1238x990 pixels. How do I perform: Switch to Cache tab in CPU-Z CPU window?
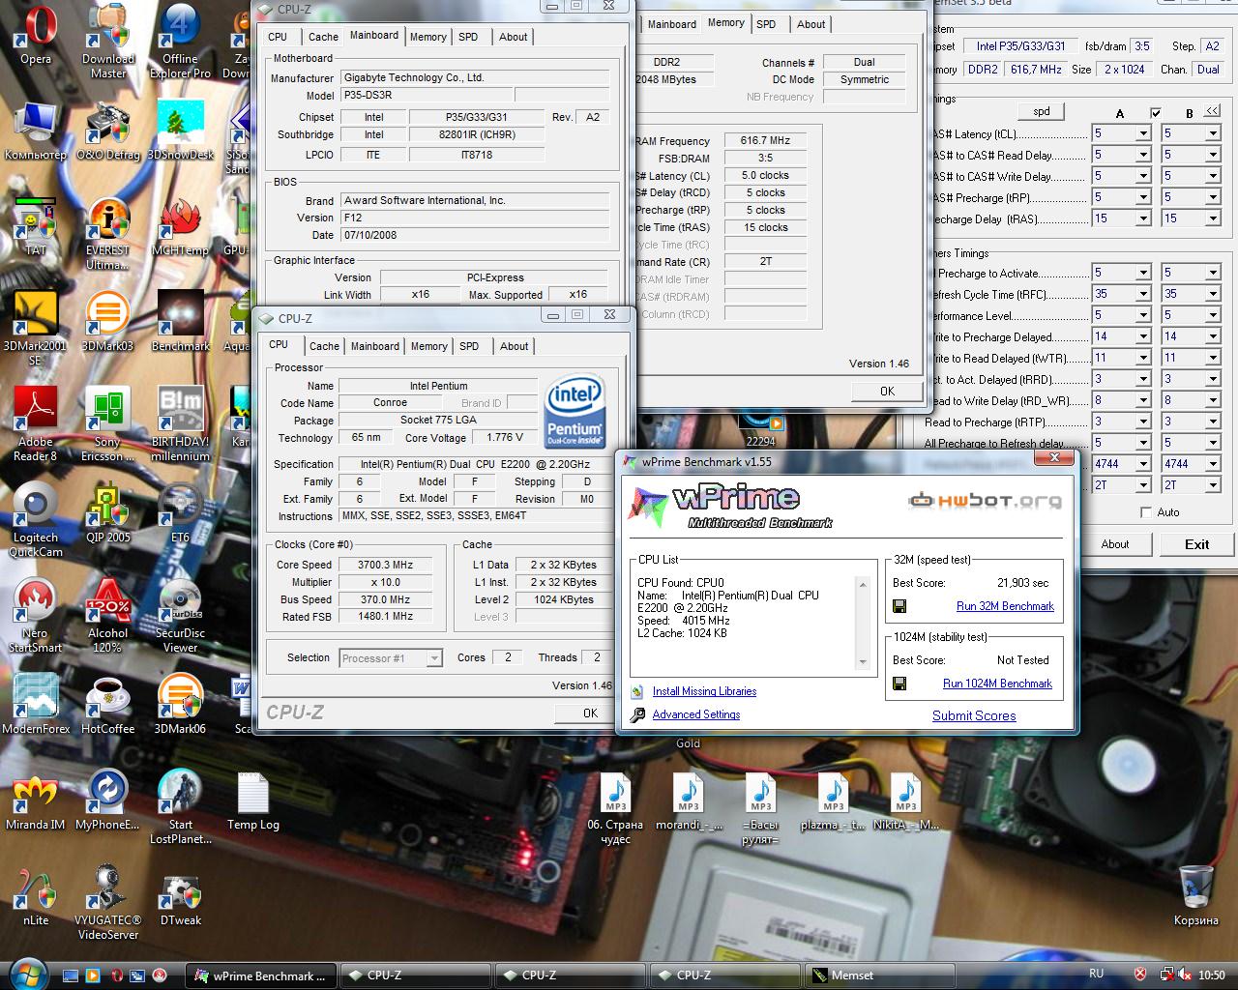pyautogui.click(x=324, y=346)
